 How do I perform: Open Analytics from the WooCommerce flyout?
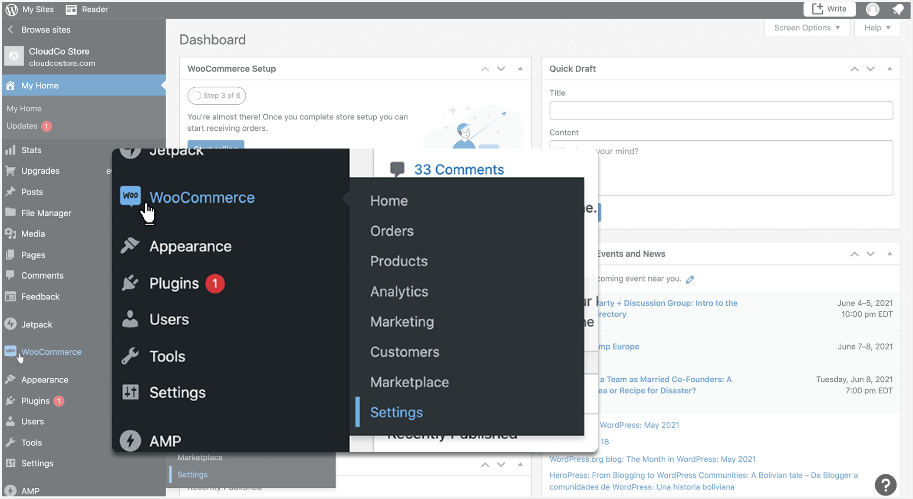(399, 291)
